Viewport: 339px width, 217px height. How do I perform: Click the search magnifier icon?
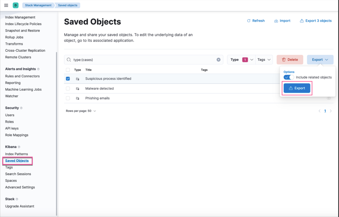[x=69, y=60]
